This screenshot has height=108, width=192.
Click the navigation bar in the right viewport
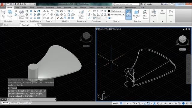tap(189, 69)
